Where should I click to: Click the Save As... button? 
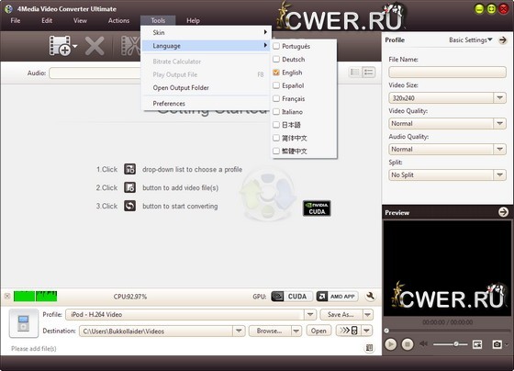tap(341, 314)
